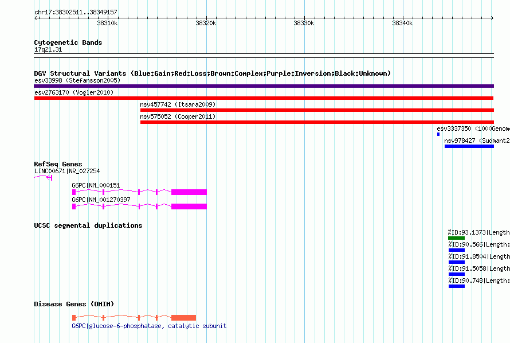Click the cytogenetic band 17q21.31 bar
The width and height of the screenshot is (510, 343).
click(264, 56)
